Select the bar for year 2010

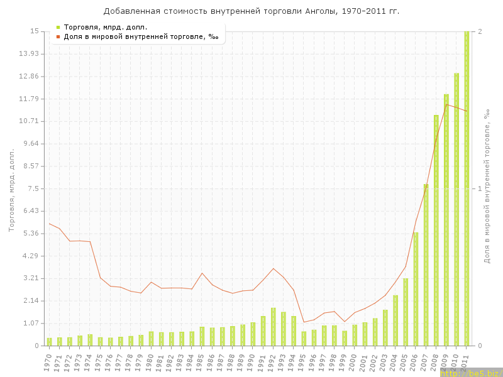(x=456, y=209)
